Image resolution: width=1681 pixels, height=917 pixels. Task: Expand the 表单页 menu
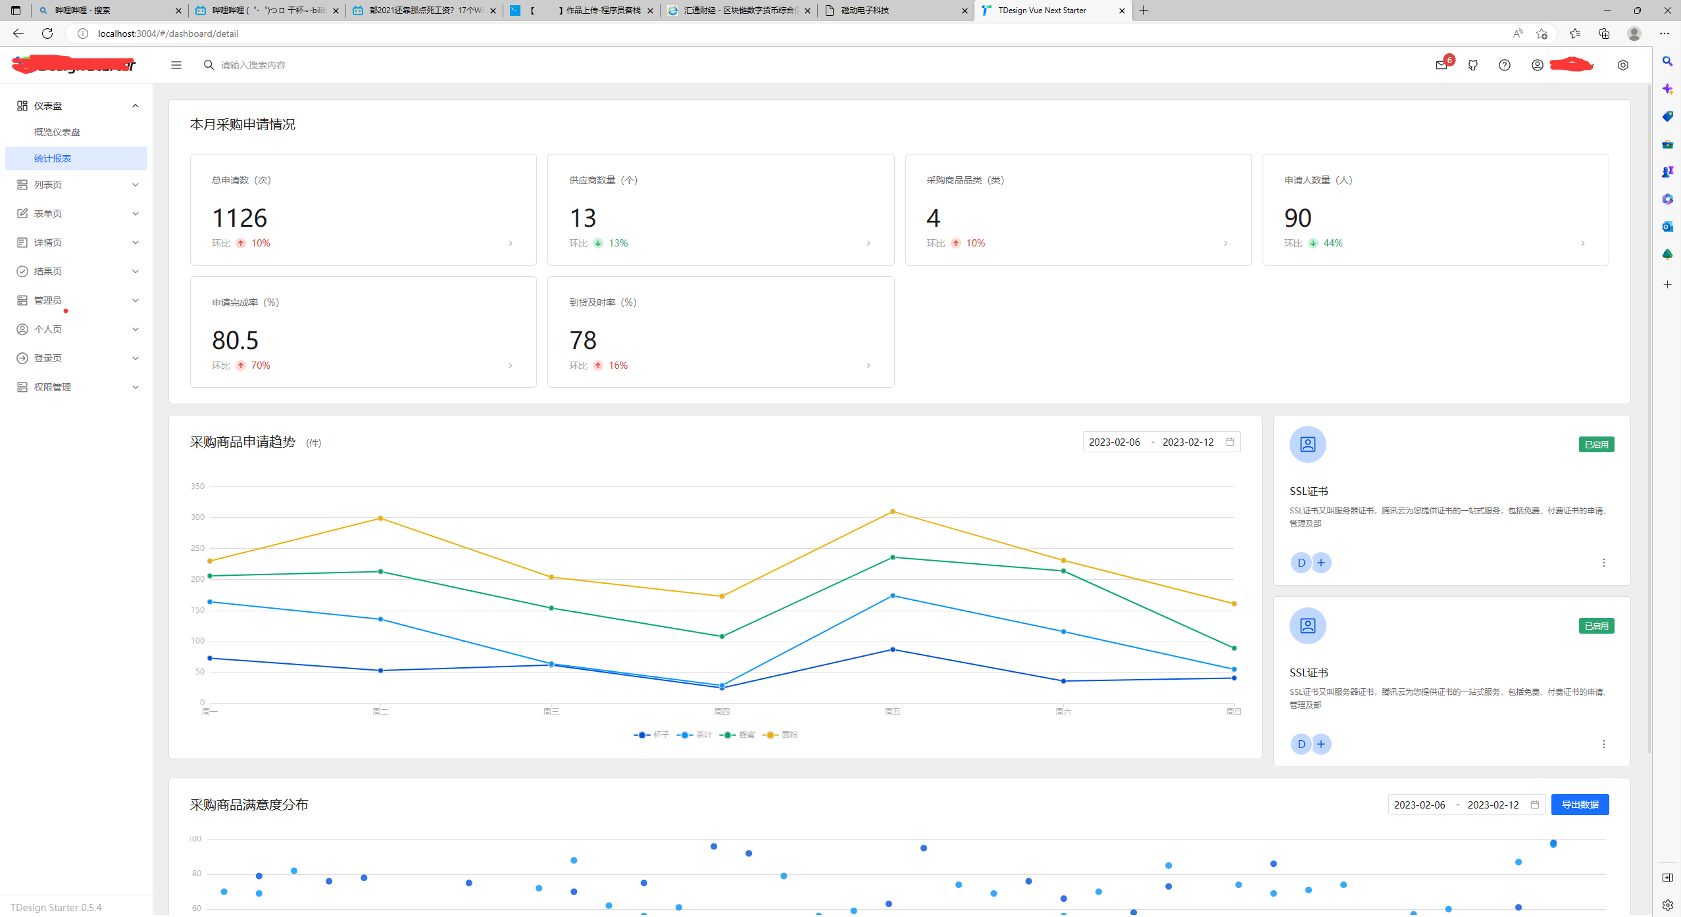(76, 214)
